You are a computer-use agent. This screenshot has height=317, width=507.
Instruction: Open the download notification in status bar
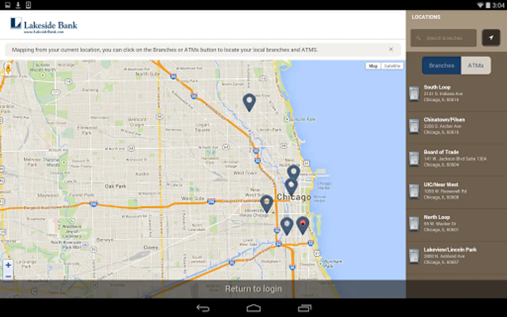(x=18, y=5)
